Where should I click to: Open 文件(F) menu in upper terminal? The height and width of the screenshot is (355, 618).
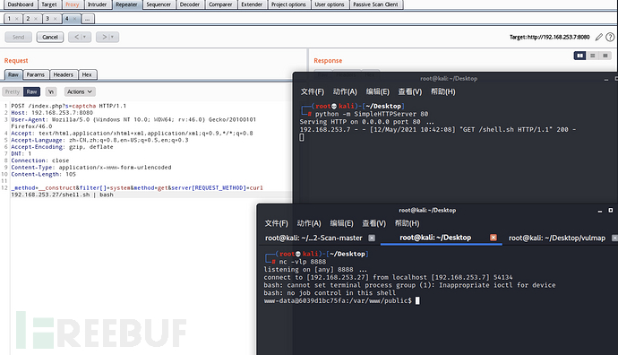pyautogui.click(x=313, y=91)
